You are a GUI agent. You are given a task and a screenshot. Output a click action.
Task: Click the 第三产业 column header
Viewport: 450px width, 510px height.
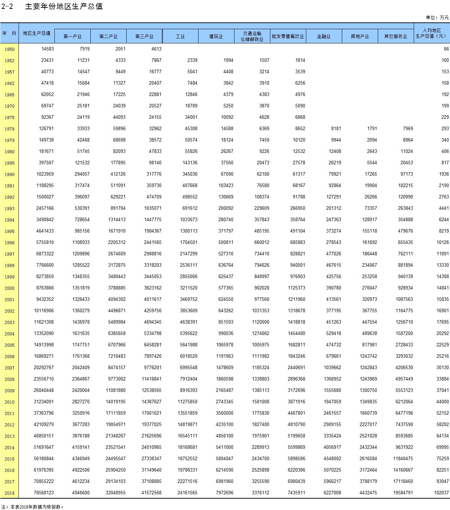[x=144, y=36]
